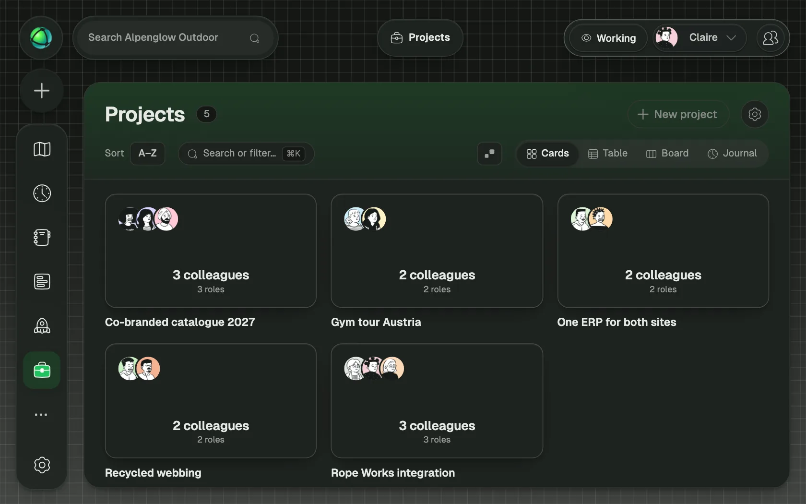Click the ⌘K shortcut badge
The image size is (806, 504).
tap(294, 154)
